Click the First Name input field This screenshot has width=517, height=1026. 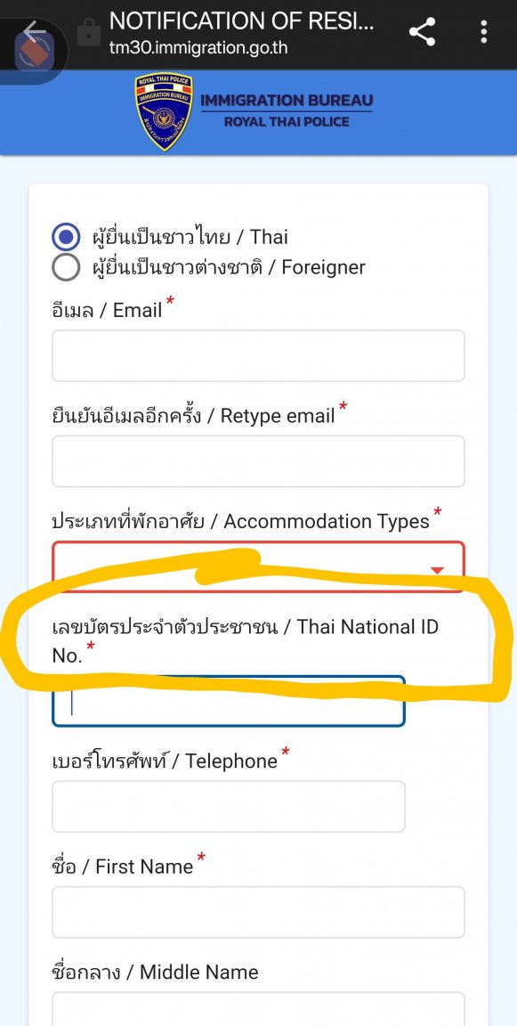[258, 912]
